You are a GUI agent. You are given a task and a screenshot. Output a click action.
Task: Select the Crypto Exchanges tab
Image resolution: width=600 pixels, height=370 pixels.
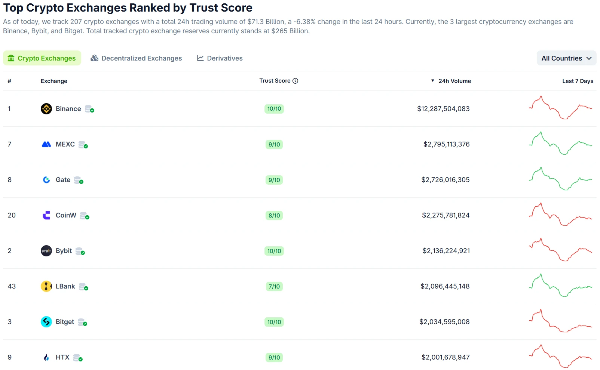click(x=42, y=58)
